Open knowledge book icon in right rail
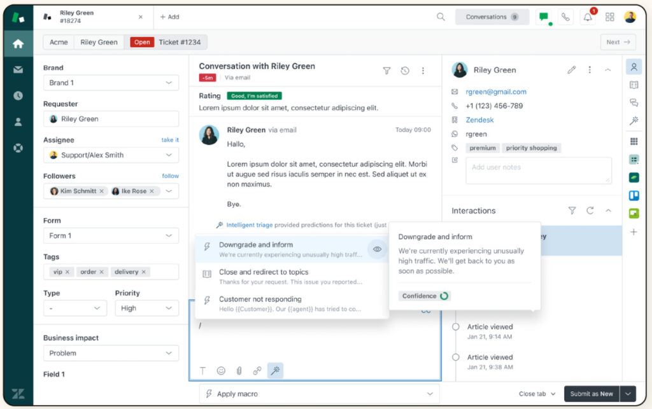652x409 pixels. [x=634, y=85]
